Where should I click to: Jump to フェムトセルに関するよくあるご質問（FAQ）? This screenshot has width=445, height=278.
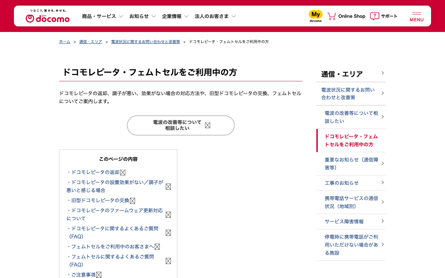[x=111, y=261]
